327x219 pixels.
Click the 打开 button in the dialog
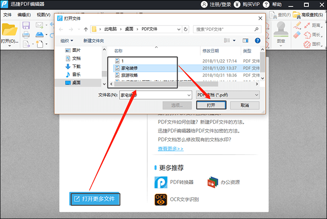pyautogui.click(x=211, y=105)
